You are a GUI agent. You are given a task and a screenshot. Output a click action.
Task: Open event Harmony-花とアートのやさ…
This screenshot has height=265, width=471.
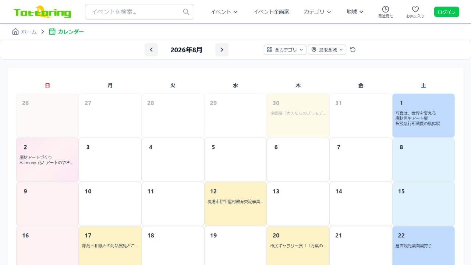coord(46,163)
